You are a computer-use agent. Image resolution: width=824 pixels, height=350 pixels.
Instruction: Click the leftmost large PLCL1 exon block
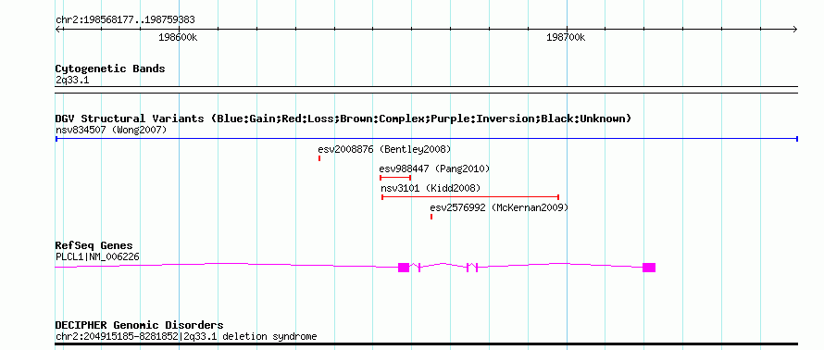coord(404,268)
